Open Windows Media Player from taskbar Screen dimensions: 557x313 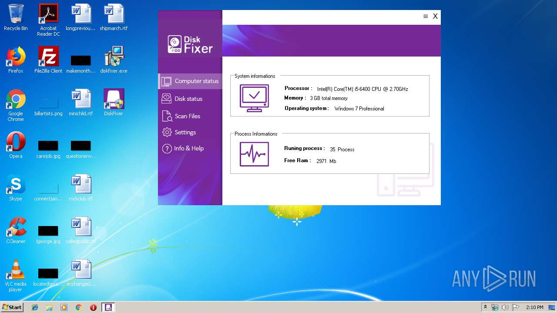pyautogui.click(x=64, y=307)
